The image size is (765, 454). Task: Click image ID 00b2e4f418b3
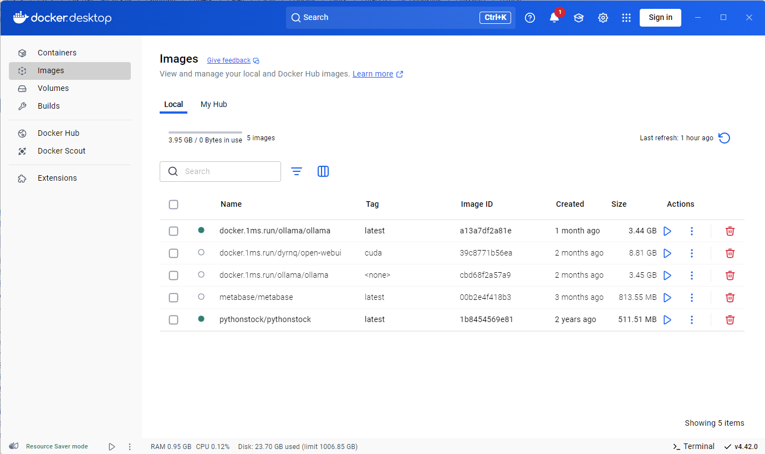486,298
